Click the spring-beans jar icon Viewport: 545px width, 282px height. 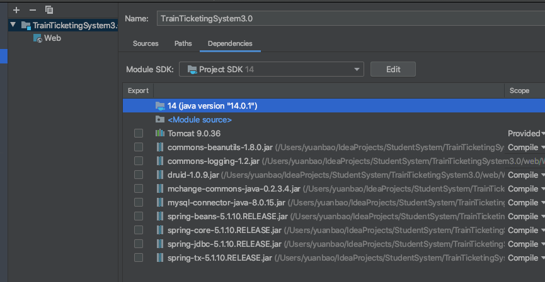pyautogui.click(x=160, y=217)
